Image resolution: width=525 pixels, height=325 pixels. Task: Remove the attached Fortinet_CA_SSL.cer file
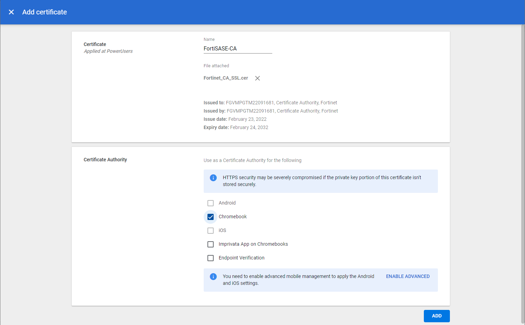pos(258,78)
